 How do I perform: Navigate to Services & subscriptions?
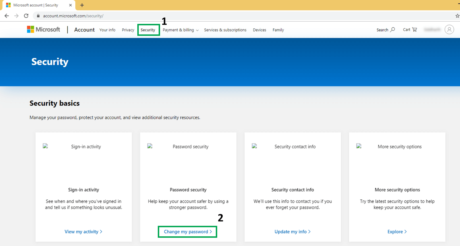[x=225, y=30]
